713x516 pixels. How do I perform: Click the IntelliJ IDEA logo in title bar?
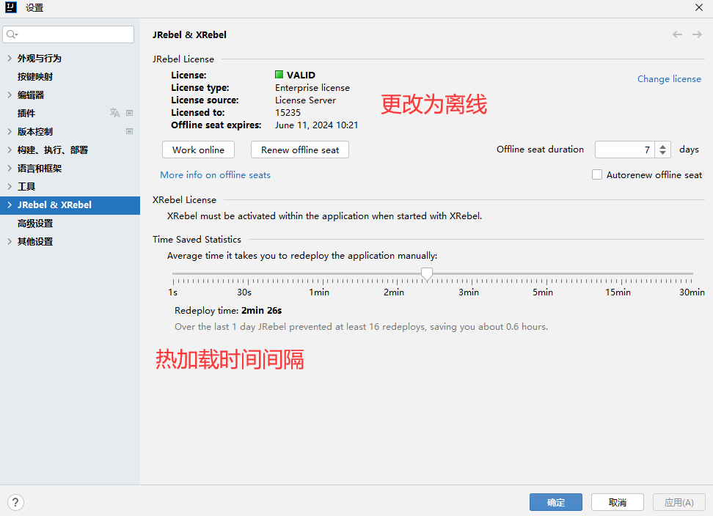point(11,7)
